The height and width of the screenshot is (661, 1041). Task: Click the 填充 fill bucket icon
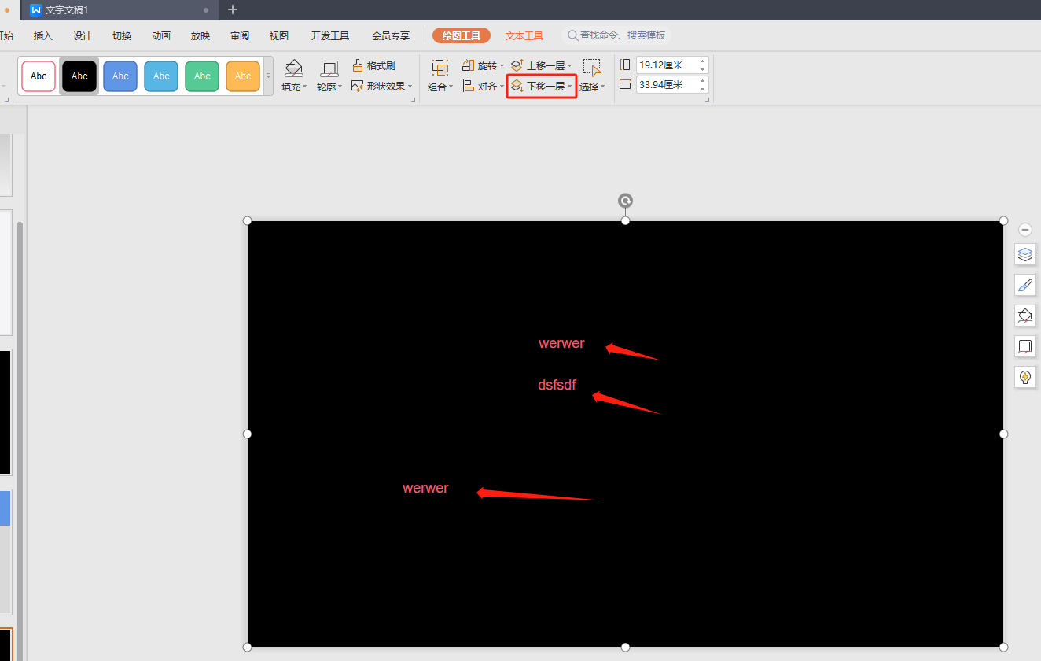point(293,68)
